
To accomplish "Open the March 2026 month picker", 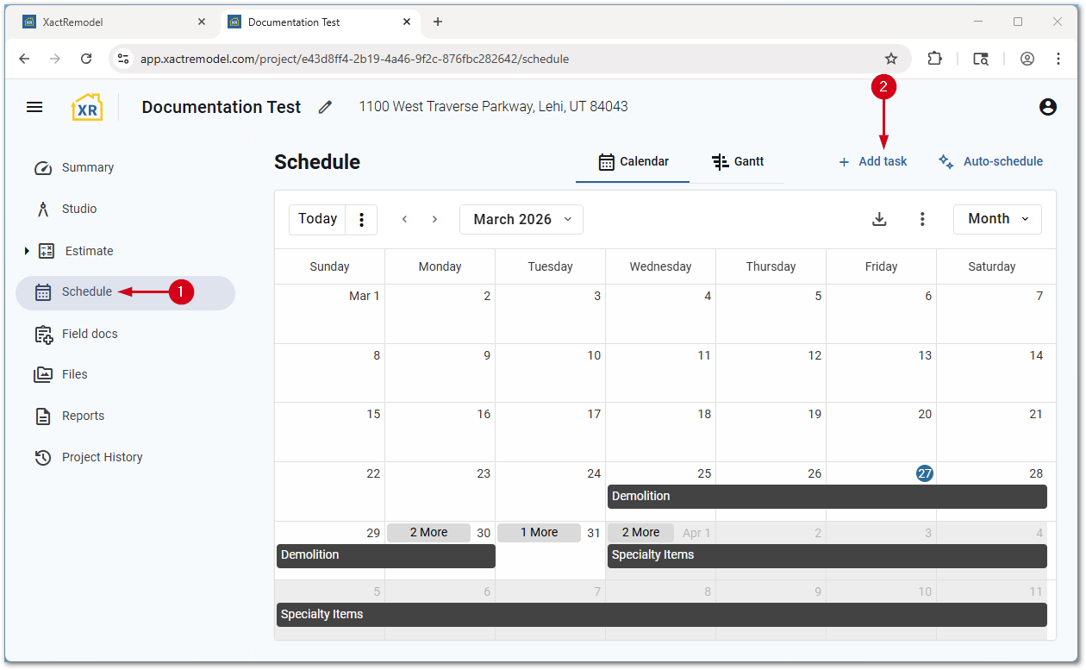I will (521, 219).
